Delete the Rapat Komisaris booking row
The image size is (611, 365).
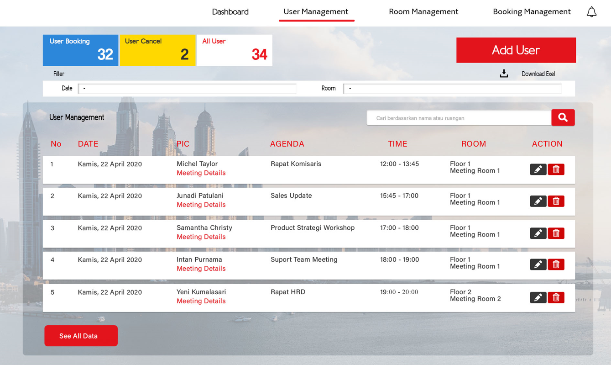pos(556,169)
